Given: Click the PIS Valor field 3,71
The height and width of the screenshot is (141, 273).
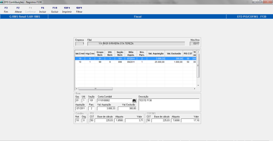Looking at the screenshot, I should click(134, 120).
